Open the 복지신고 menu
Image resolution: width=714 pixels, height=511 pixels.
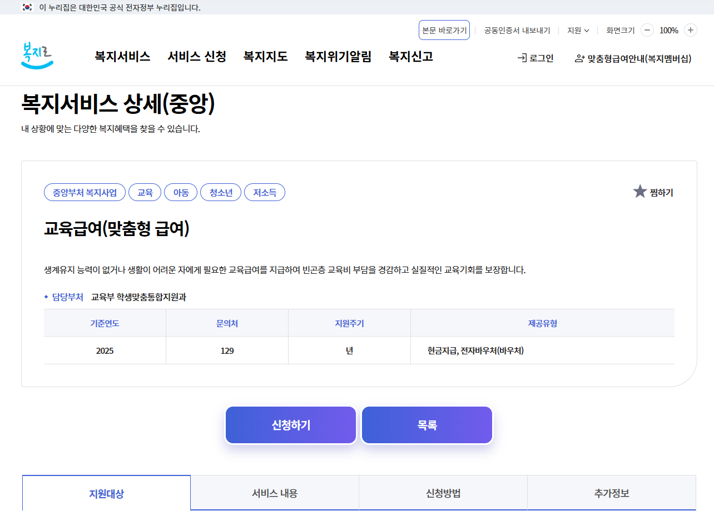click(410, 57)
